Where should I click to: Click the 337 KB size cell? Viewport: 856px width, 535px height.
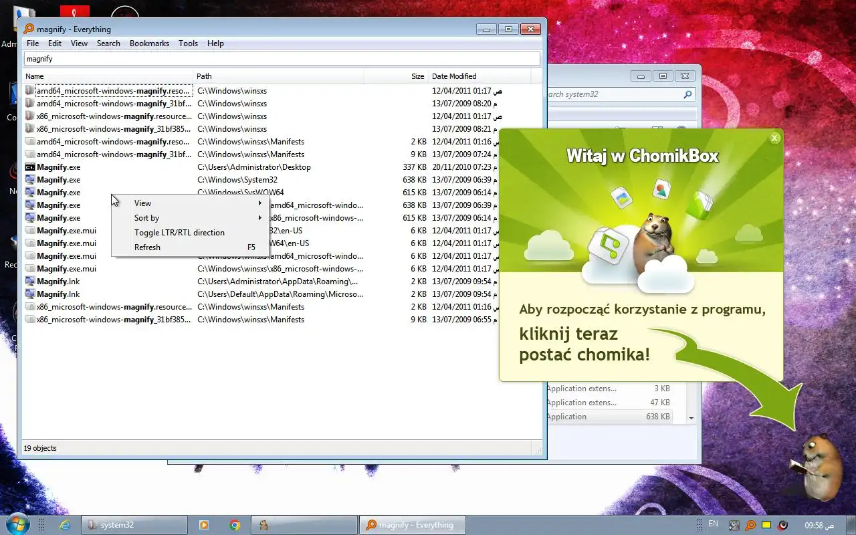tap(415, 167)
